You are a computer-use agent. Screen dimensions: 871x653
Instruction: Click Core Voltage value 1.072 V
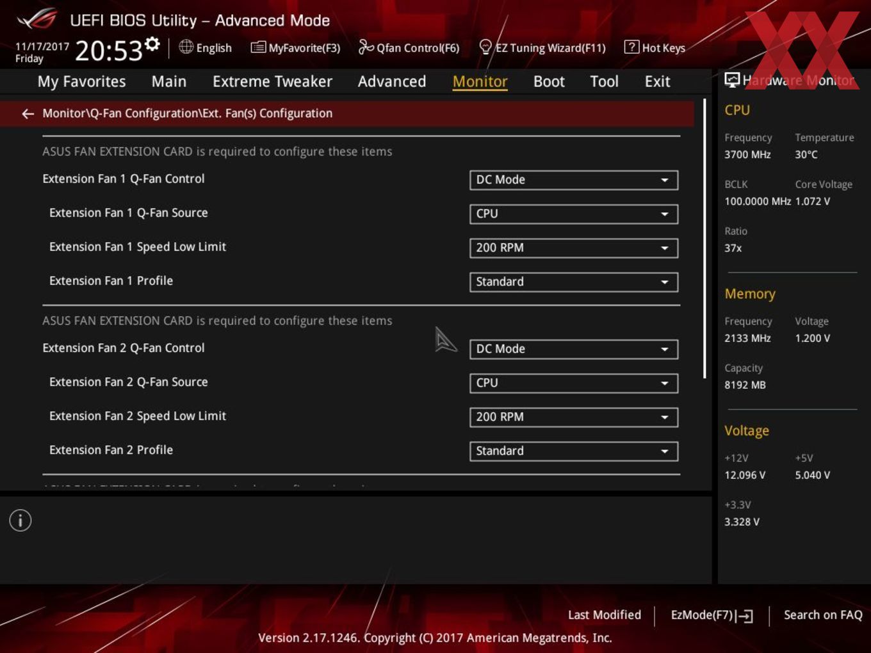813,201
